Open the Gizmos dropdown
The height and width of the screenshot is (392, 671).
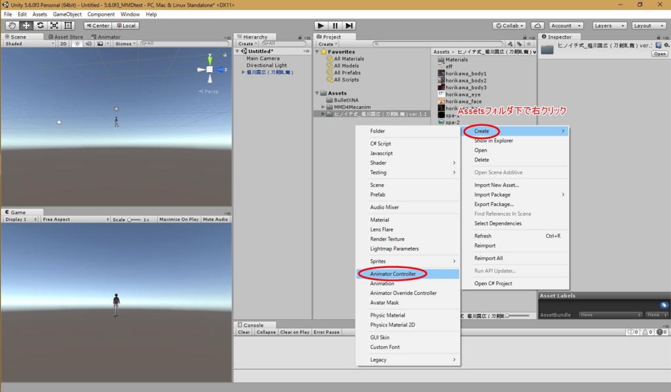click(125, 44)
